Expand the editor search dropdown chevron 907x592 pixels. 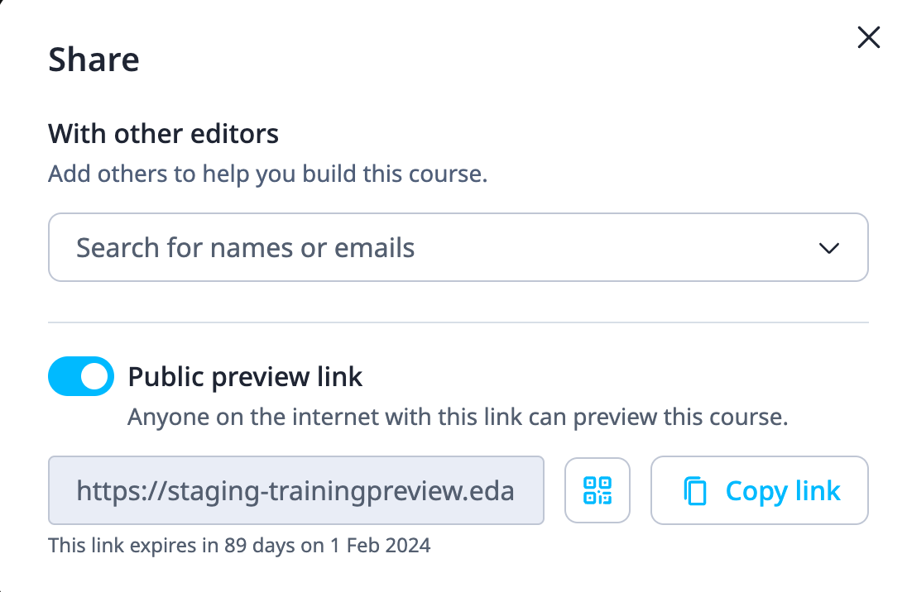coord(828,248)
